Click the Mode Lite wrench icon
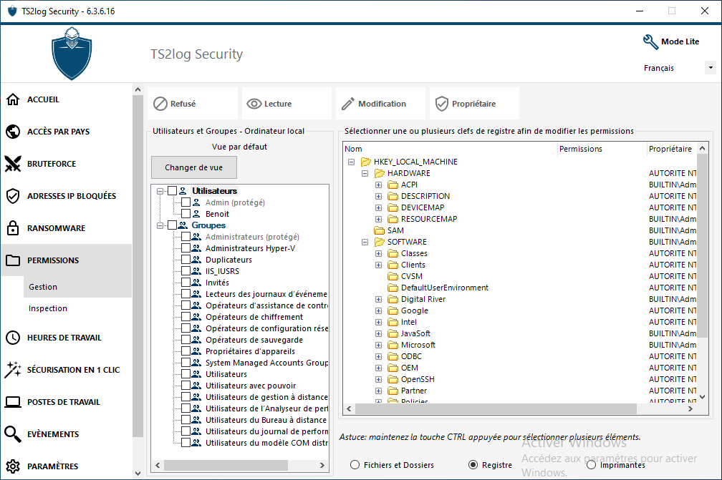Screen dimensions: 722x480 point(650,41)
